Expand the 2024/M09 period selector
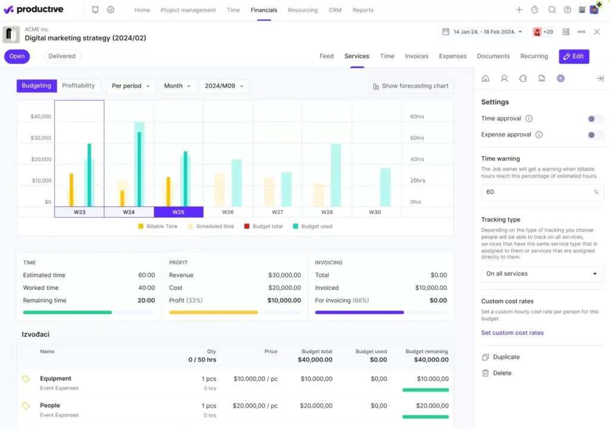This screenshot has height=429, width=610. 225,86
